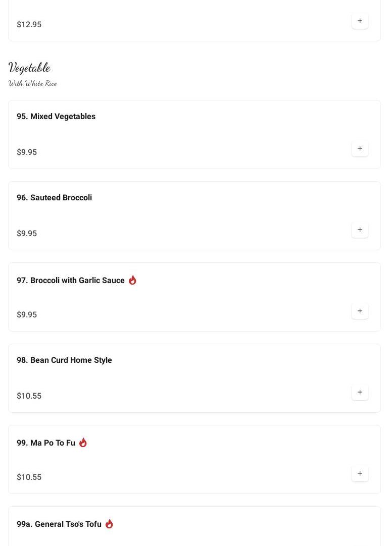Click spicy flame icon beside Broccoli with Garlic Sauce

132,280
